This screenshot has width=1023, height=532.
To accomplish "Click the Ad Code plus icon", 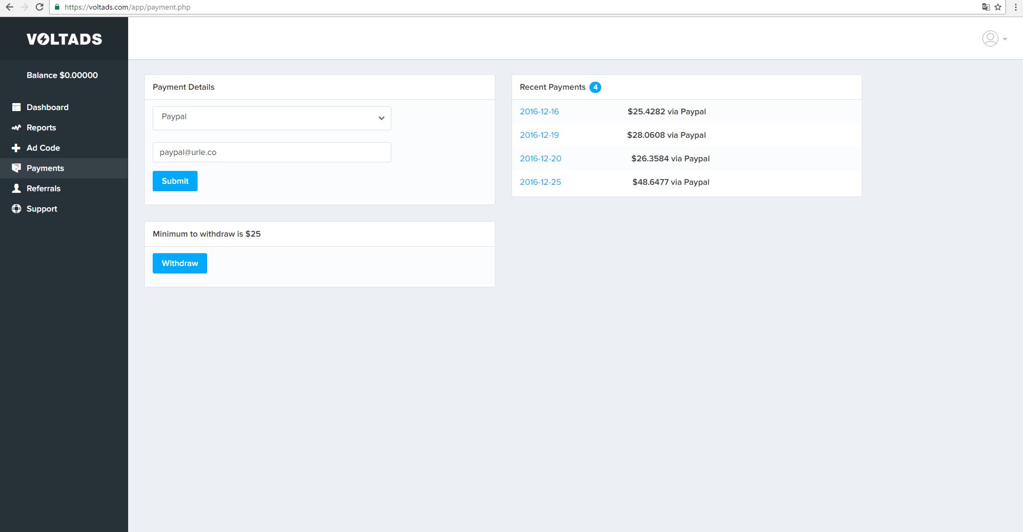I will (16, 148).
